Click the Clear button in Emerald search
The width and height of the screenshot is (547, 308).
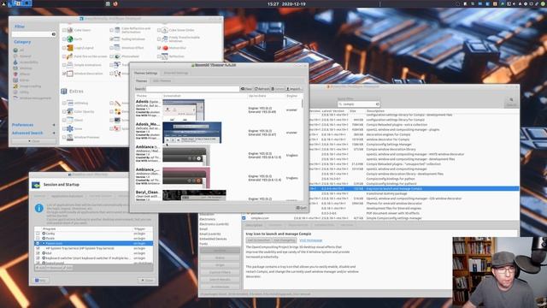coord(246,89)
